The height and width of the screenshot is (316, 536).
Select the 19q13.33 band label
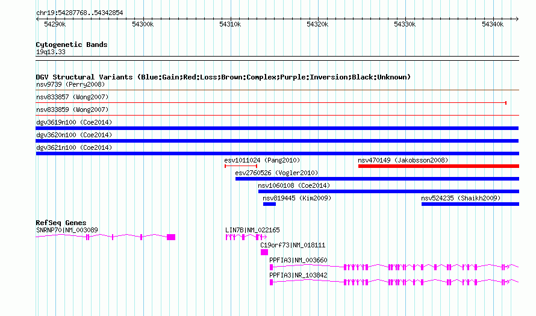[x=51, y=52]
